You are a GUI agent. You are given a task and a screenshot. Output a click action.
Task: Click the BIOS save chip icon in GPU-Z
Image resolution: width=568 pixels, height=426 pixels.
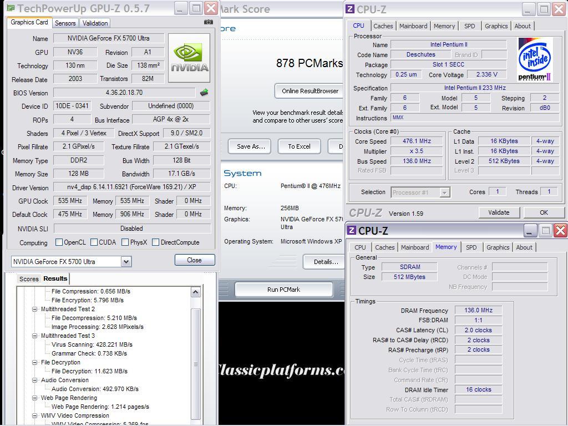(204, 93)
